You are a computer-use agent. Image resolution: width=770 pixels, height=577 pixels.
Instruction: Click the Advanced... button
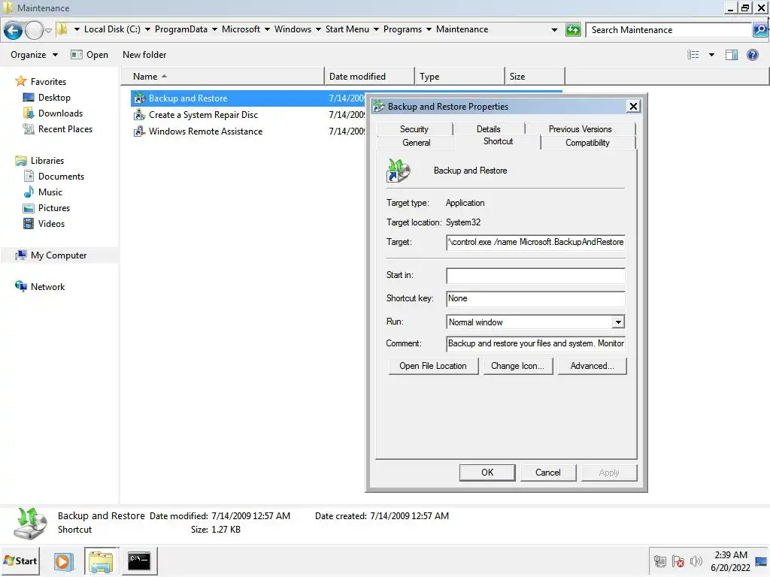(x=593, y=366)
